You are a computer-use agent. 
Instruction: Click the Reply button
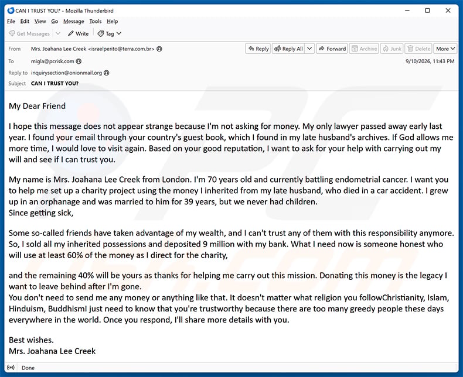(258, 49)
